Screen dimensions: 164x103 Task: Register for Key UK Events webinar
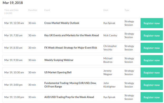pyautogui.click(x=152, y=36)
